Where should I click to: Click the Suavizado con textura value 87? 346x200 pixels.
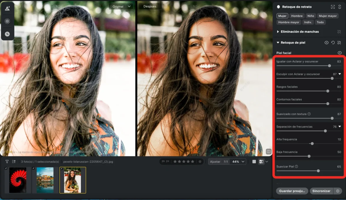pyautogui.click(x=339, y=114)
